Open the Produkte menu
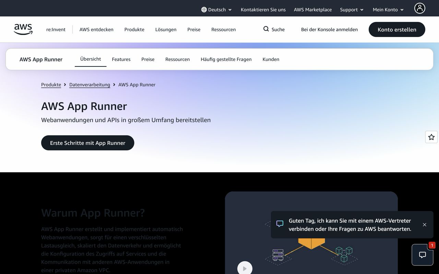The width and height of the screenshot is (439, 274). pyautogui.click(x=134, y=29)
